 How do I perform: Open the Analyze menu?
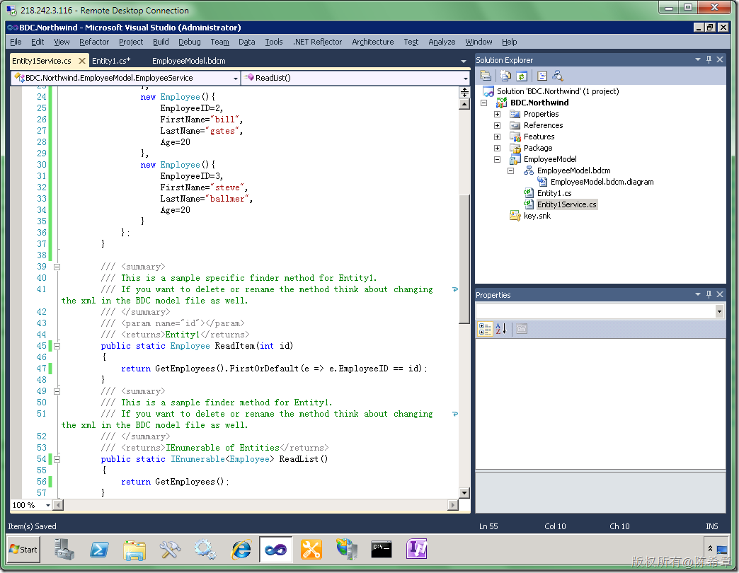tap(442, 42)
